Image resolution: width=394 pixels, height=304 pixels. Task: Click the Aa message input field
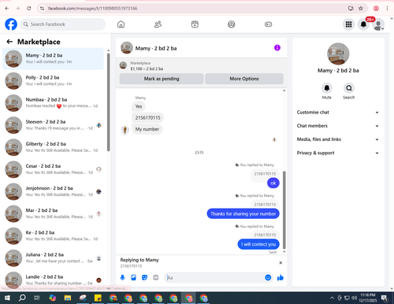coord(214,277)
